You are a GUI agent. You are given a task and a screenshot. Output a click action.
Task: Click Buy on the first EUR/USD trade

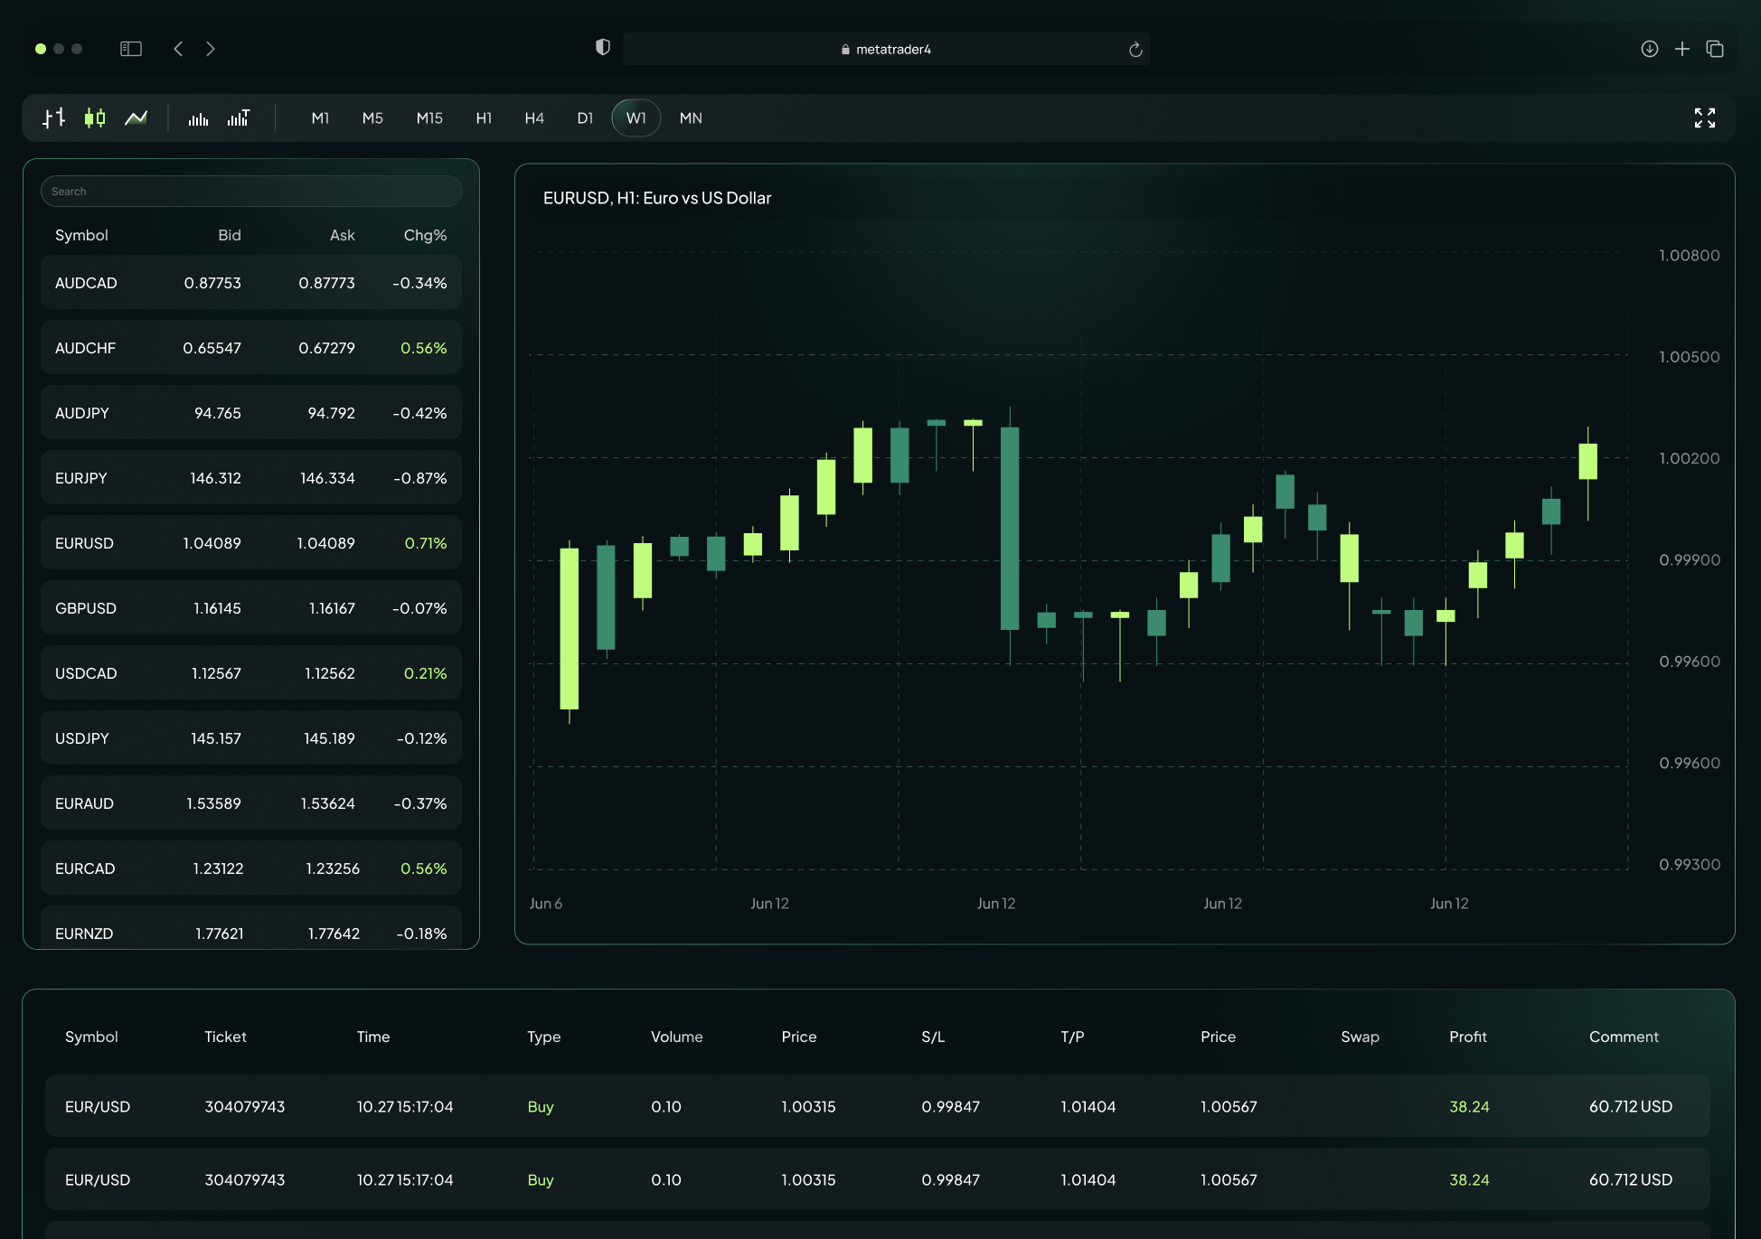pos(540,1106)
